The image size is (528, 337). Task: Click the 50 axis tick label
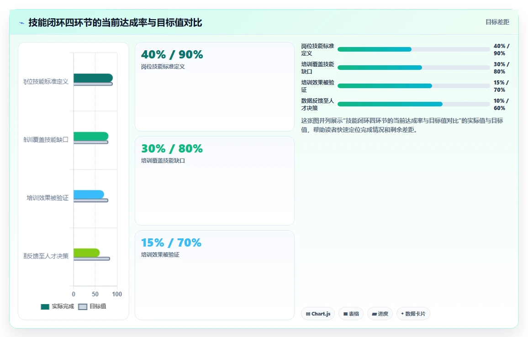click(x=95, y=294)
